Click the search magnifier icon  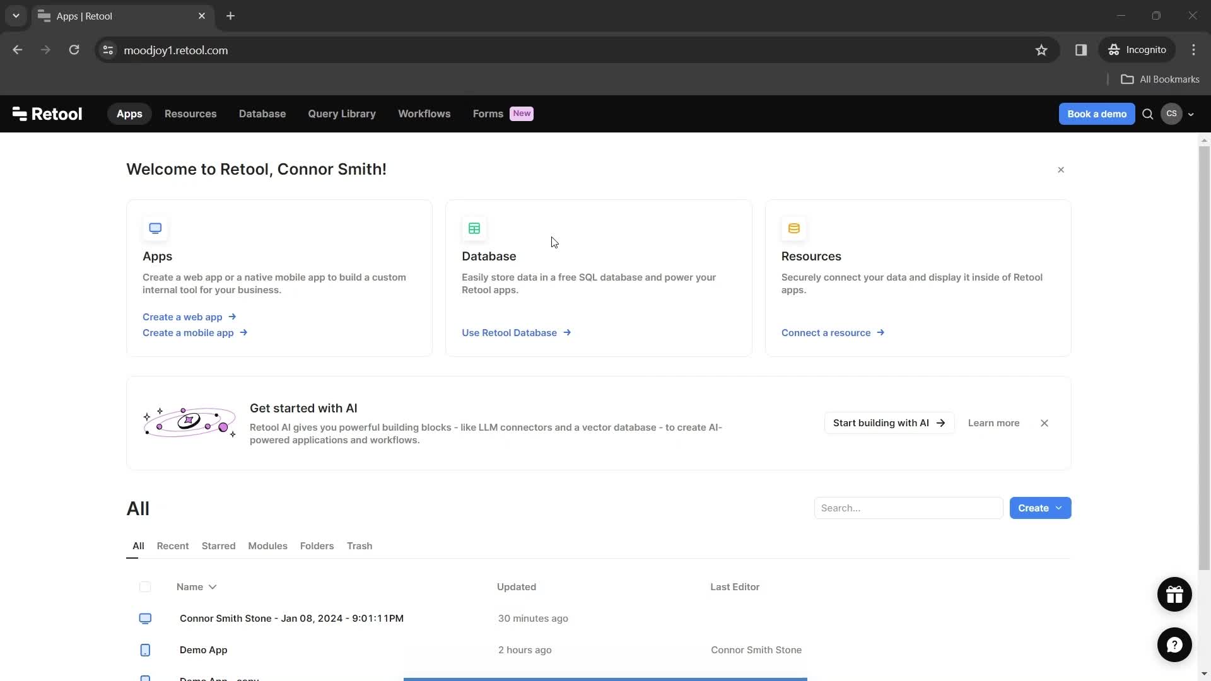[1148, 113]
